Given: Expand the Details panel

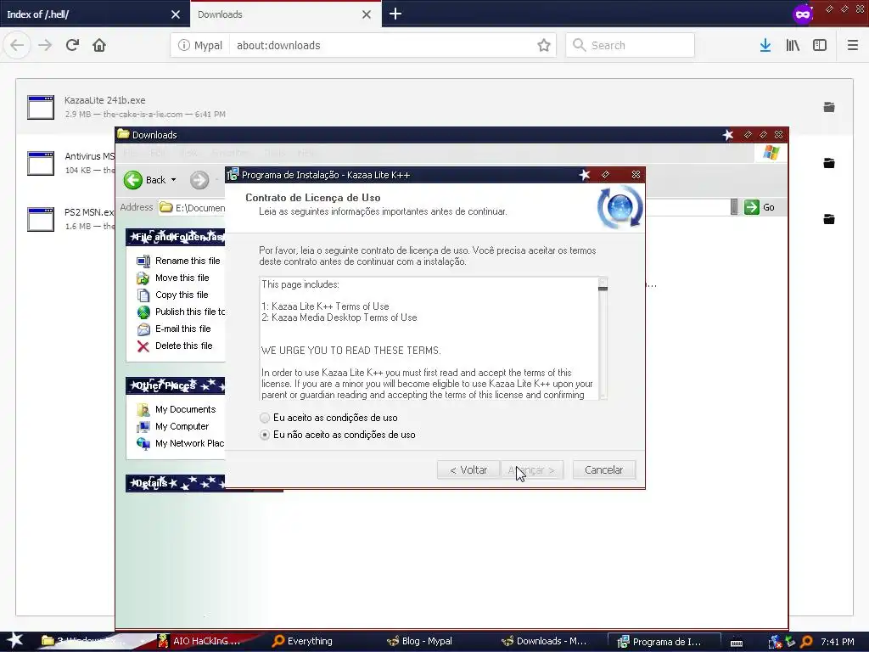Looking at the screenshot, I should [x=175, y=483].
